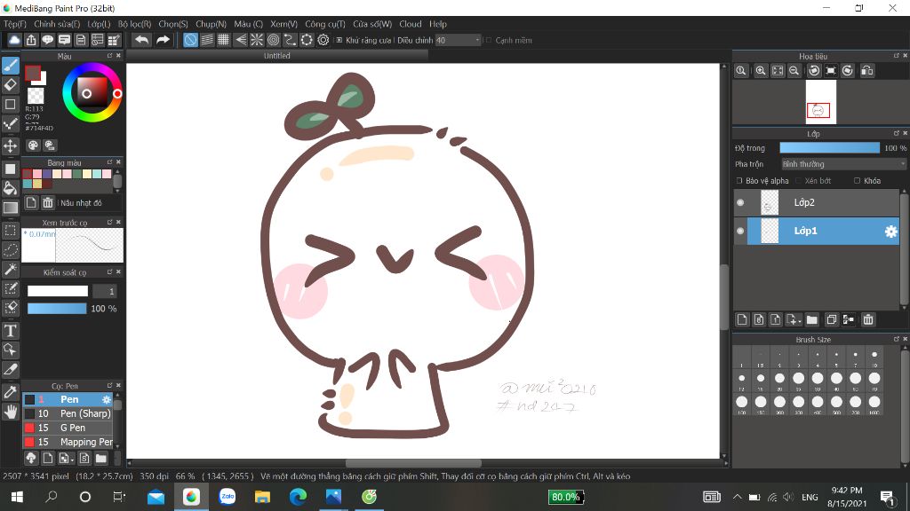Select the G Pen brush
This screenshot has width=910, height=511.
tap(68, 428)
